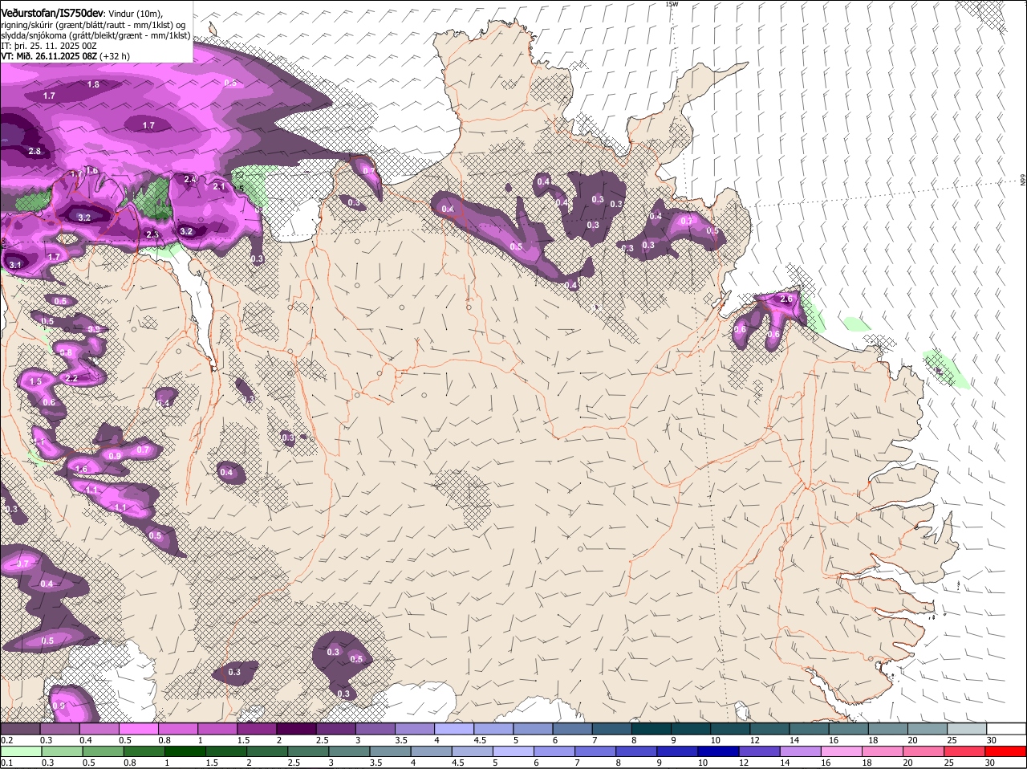Click the 0.1 legend label on the green scale
This screenshot has height=769, width=1027.
pyautogui.click(x=6, y=763)
